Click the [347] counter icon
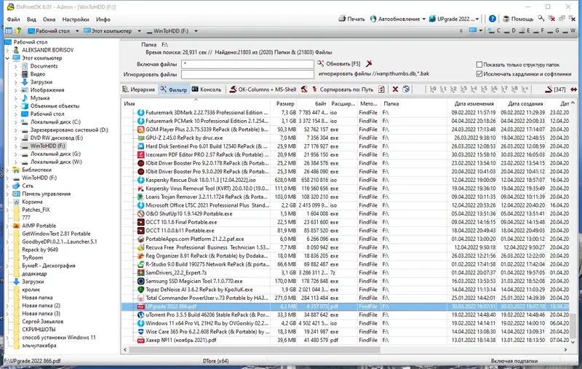Viewport: 582px width, 369px height. click(555, 89)
